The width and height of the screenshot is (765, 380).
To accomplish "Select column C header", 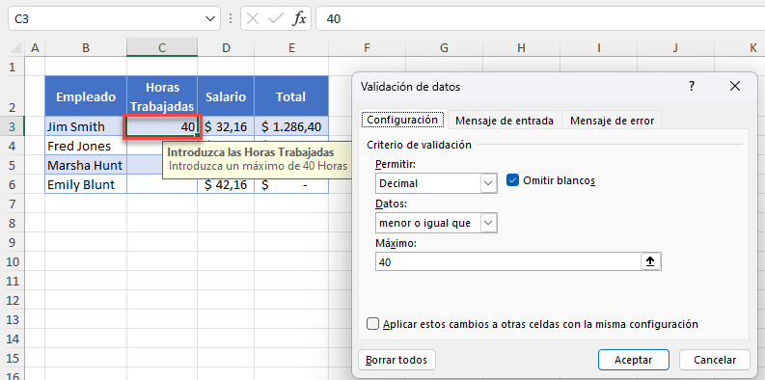I will (x=162, y=48).
